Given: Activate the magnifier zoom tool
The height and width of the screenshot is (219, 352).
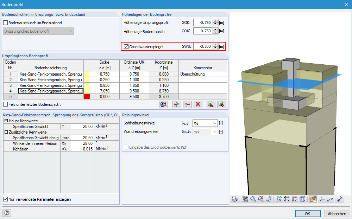Looking at the screenshot, I should click(x=253, y=199).
